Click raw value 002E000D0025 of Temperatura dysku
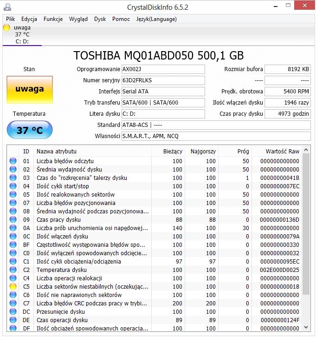Viewport: 316px width, 337px height. tap(279, 270)
